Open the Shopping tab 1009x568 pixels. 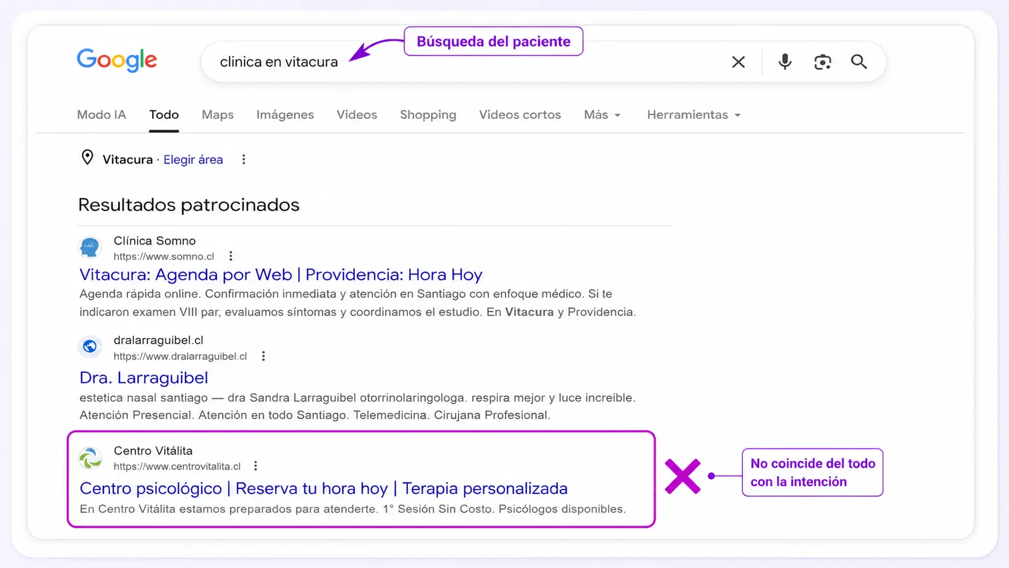428,115
